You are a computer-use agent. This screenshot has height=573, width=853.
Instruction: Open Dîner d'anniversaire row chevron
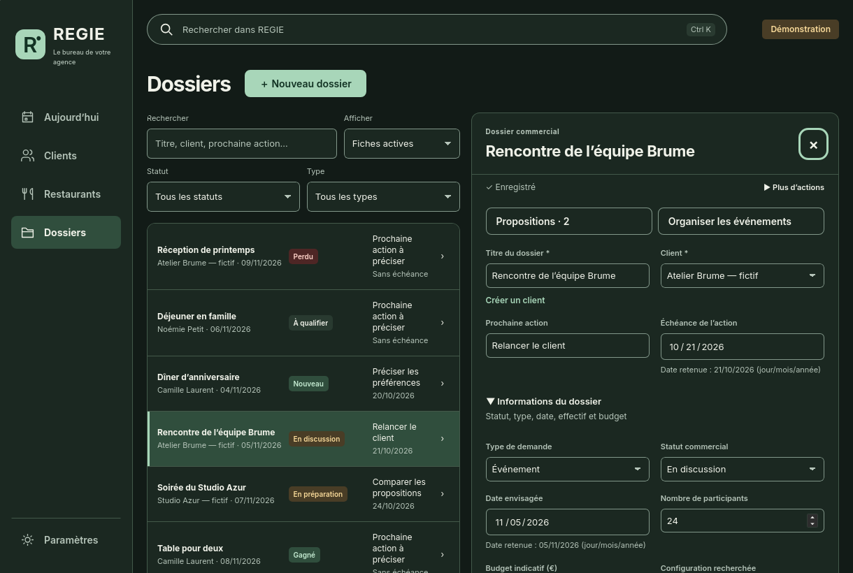442,384
